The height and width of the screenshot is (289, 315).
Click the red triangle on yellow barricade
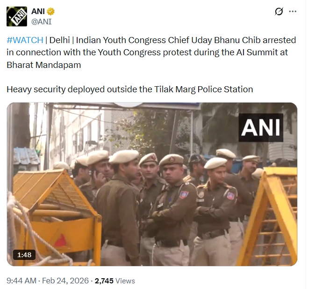[x=61, y=241]
